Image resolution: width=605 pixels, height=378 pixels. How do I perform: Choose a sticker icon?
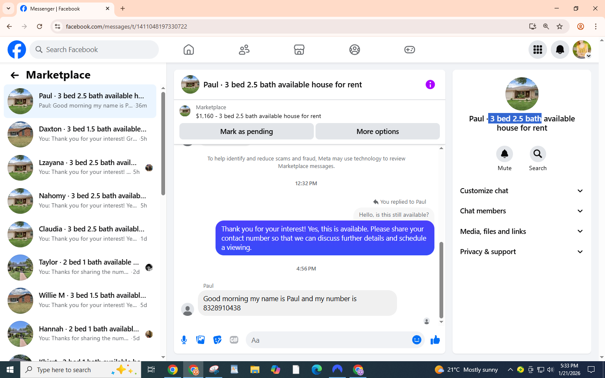pyautogui.click(x=217, y=340)
